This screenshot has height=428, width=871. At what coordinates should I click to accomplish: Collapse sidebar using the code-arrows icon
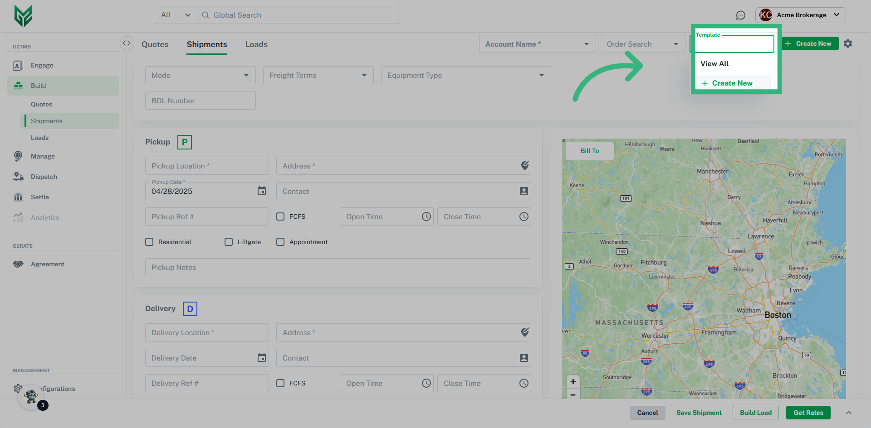click(x=127, y=43)
